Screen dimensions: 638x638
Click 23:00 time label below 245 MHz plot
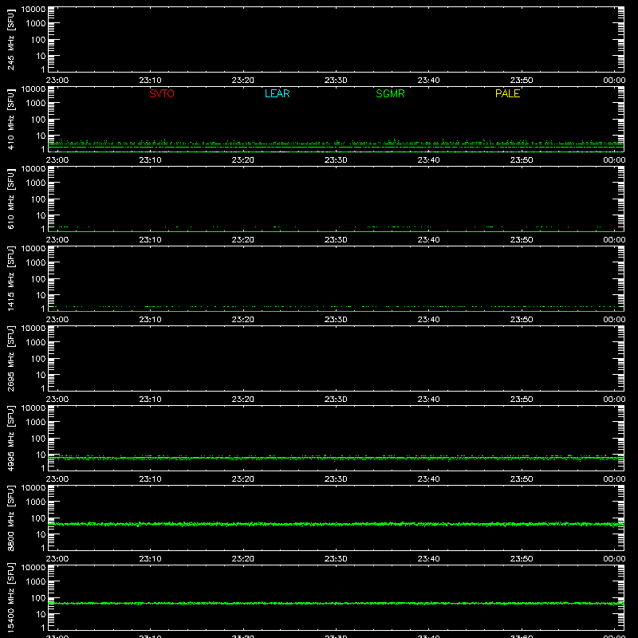click(57, 81)
